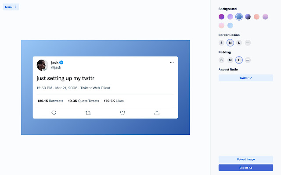Click the heart like icon
The width and height of the screenshot is (281, 175).
[122, 112]
